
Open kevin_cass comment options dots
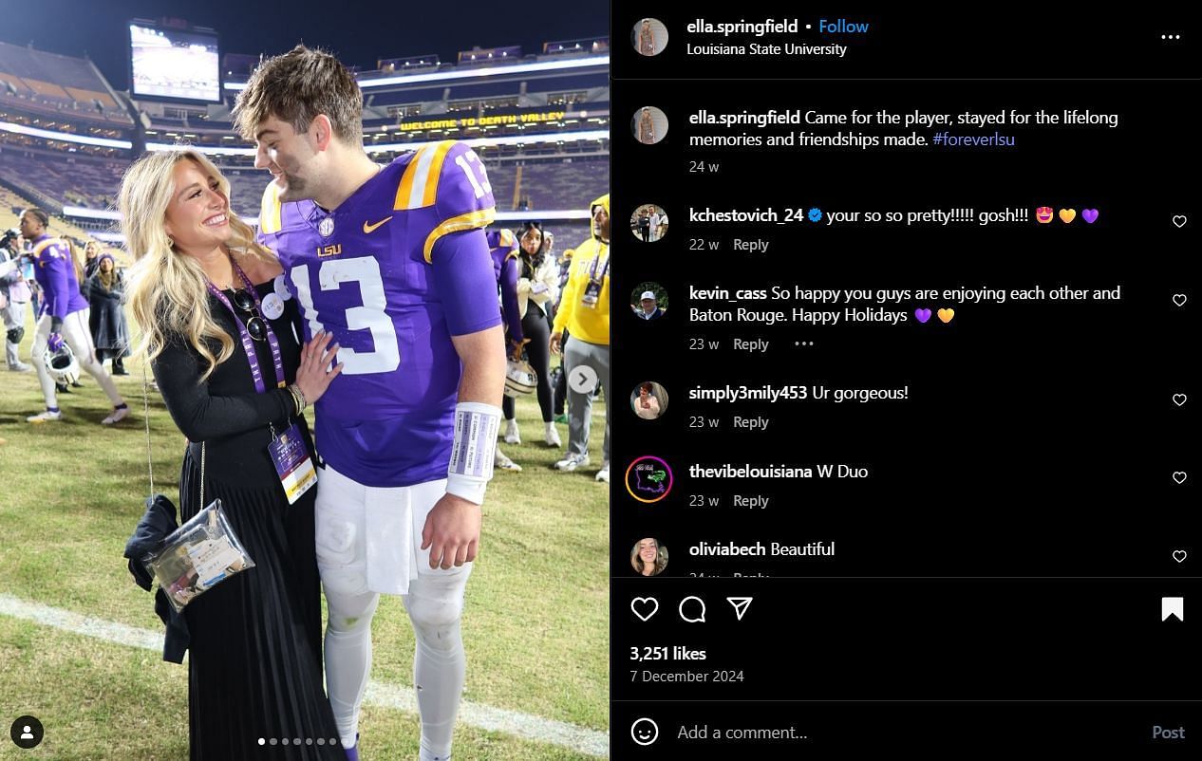coord(804,343)
